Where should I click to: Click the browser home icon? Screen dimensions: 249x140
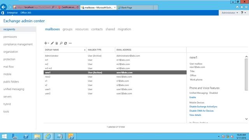[237, 7]
